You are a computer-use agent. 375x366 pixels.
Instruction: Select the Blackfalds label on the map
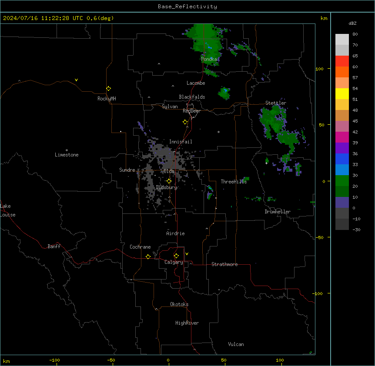(x=192, y=97)
